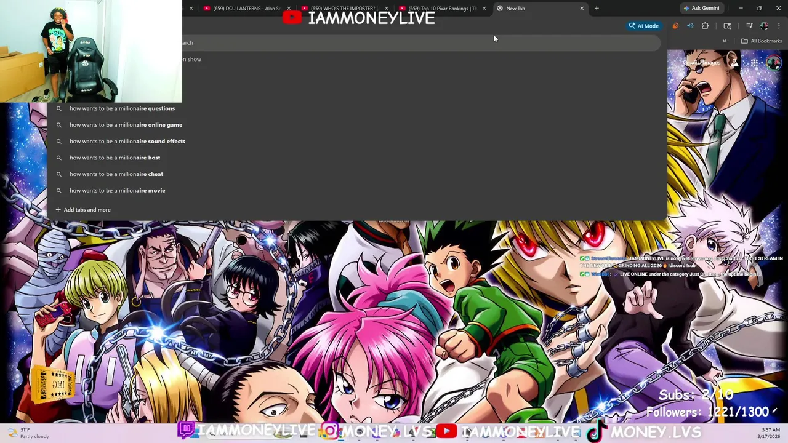The width and height of the screenshot is (788, 443).
Task: Open a new tab with the plus button
Action: tap(597, 9)
